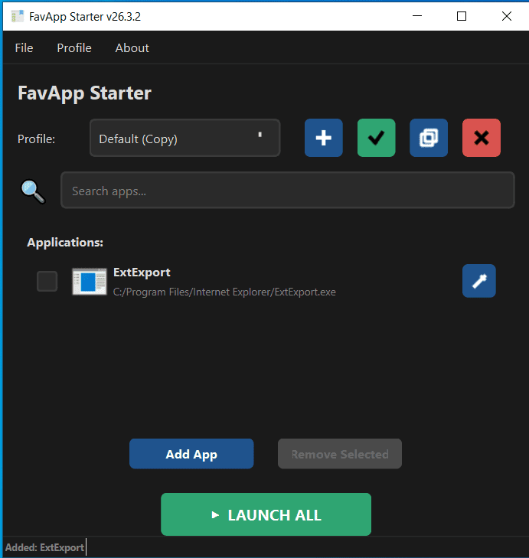Click the duplicate profile icon button
This screenshot has width=529, height=558.
429,138
